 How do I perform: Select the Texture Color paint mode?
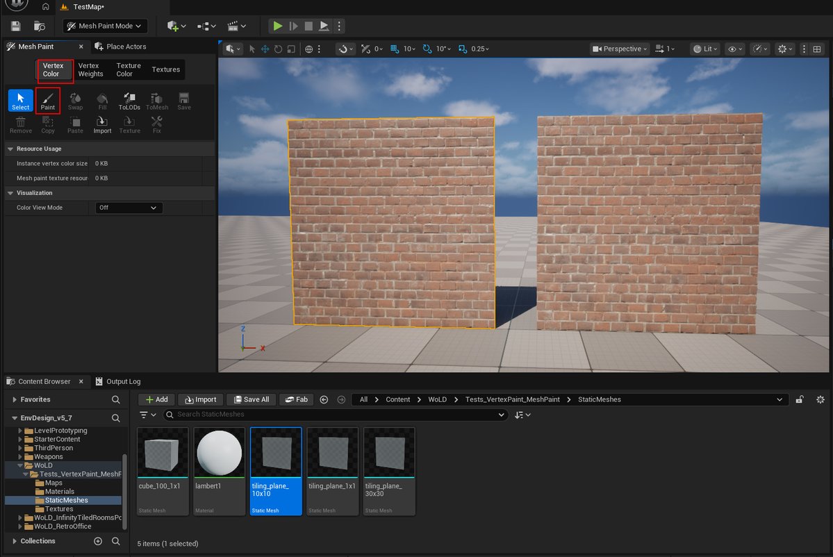(129, 70)
